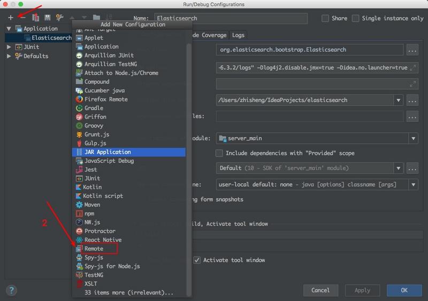Open the Default JRE dropdown arrow
Image resolution: width=428 pixels, height=301 pixels.
398,168
